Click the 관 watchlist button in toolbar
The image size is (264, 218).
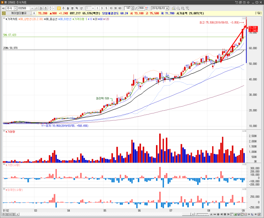(x=41, y=8)
